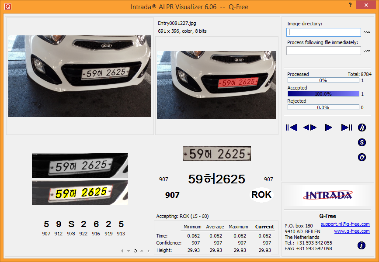
Task: Select the original Kia car image preview
Action: 80,76
